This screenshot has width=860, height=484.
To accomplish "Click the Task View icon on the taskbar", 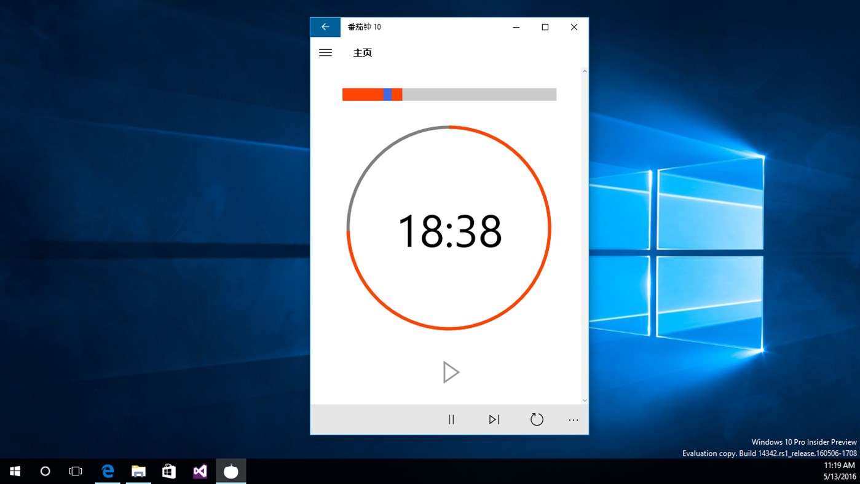I will tap(75, 471).
